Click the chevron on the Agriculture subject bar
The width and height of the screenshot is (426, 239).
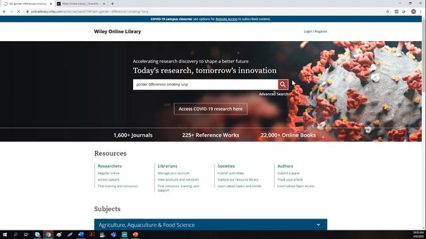point(318,224)
